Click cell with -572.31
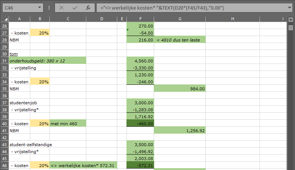Screen dimensions: 295x170 (140, 166)
